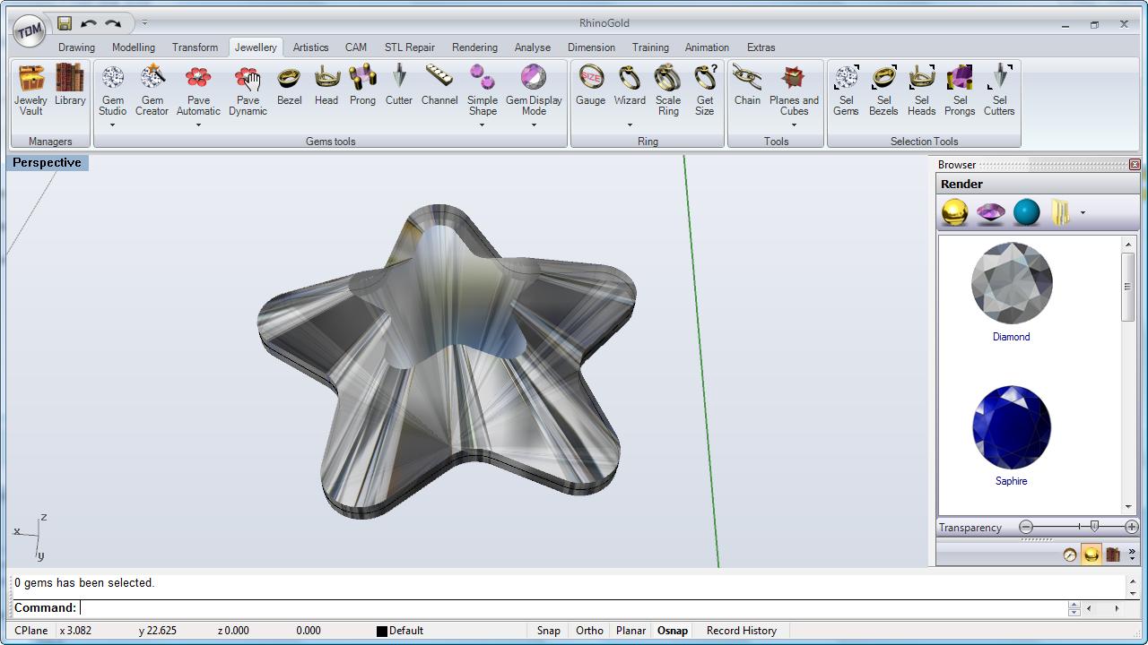Select the Bezel tool
Image resolution: width=1148 pixels, height=645 pixels.
pyautogui.click(x=289, y=85)
